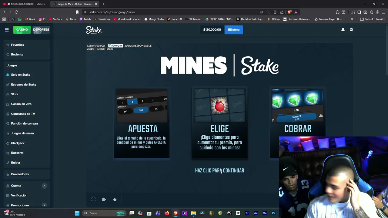Reload the current page
The width and height of the screenshot is (388, 218).
coord(16,12)
